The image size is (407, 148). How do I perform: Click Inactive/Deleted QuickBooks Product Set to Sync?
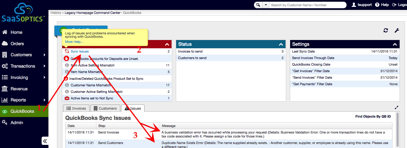coord(106,79)
